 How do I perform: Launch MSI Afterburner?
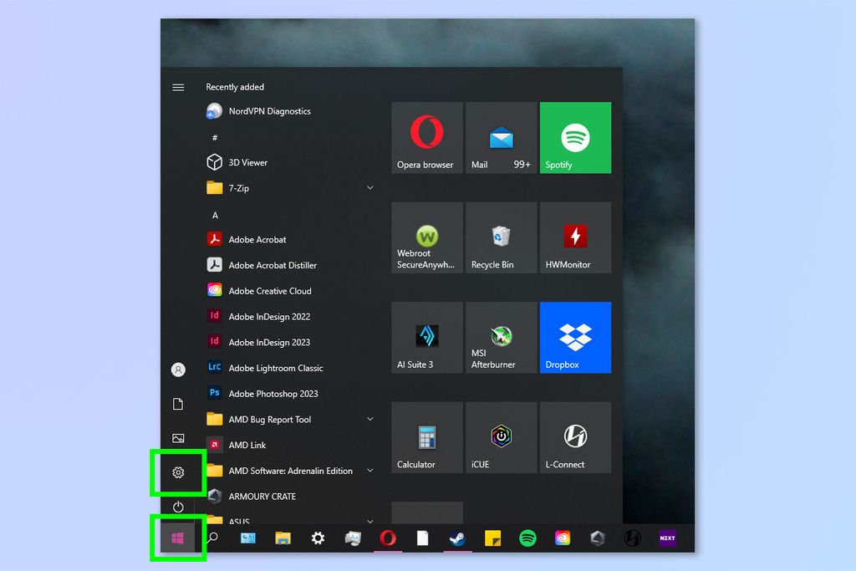click(501, 337)
